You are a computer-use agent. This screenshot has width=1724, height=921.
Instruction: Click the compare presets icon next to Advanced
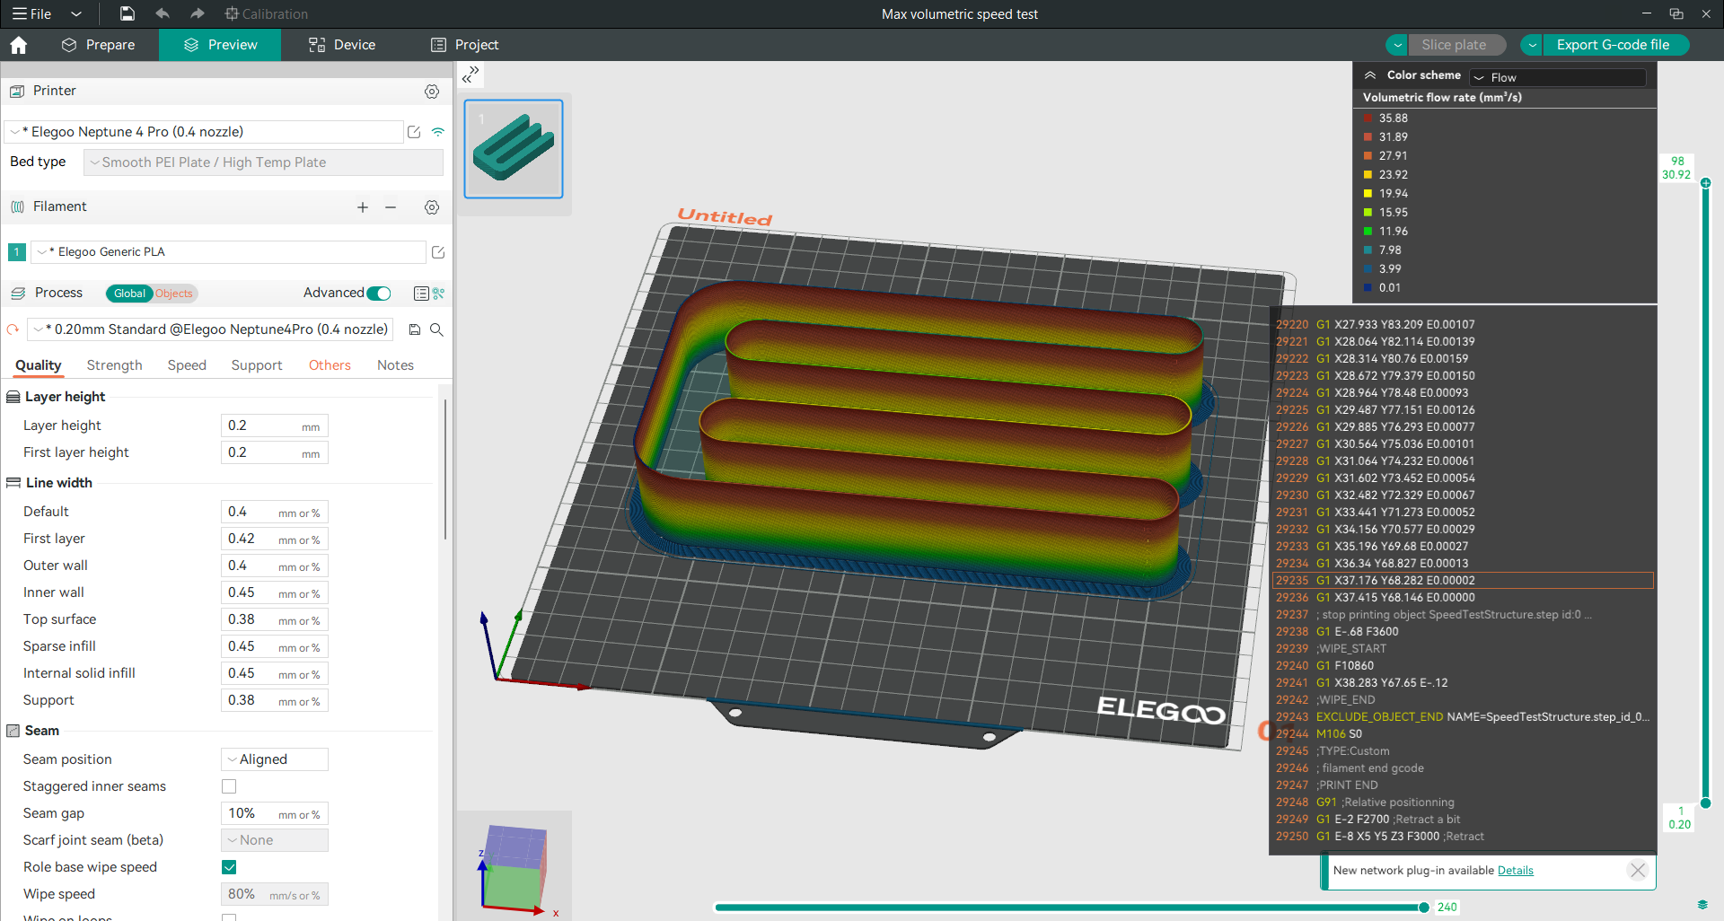(x=439, y=294)
